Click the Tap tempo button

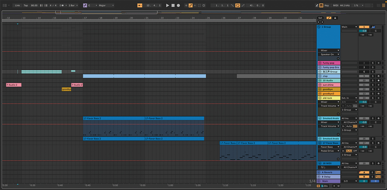26,5
